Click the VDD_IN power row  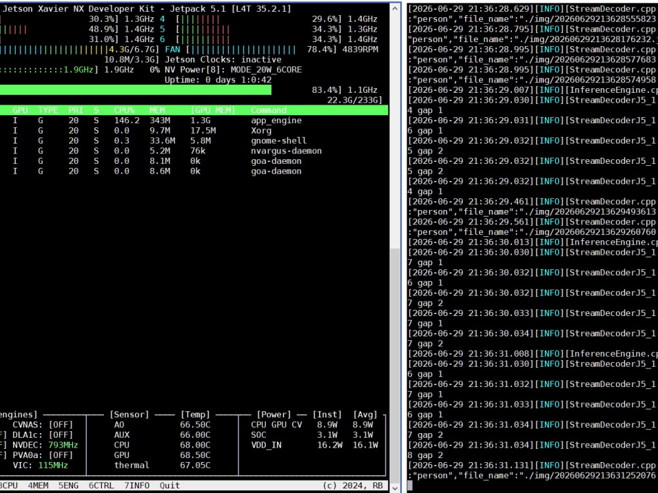tap(315, 445)
